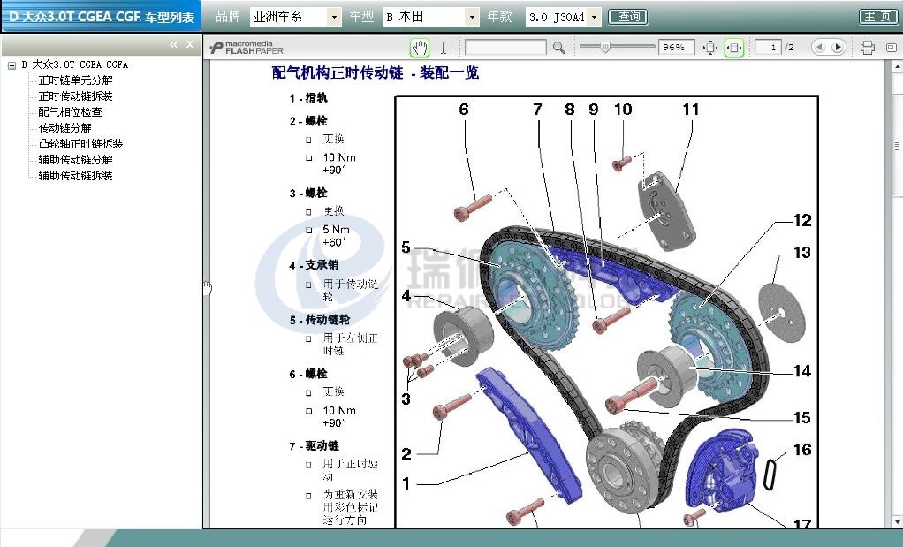The width and height of the screenshot is (903, 547).
Task: Click the magnifier search icon
Action: coord(558,48)
